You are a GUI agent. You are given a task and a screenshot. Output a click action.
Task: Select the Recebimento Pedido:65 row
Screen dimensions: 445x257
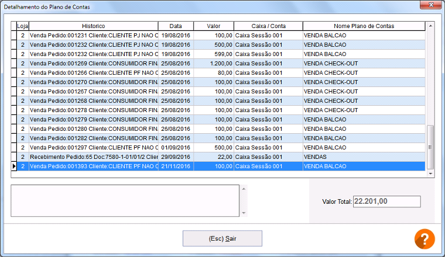pyautogui.click(x=94, y=157)
